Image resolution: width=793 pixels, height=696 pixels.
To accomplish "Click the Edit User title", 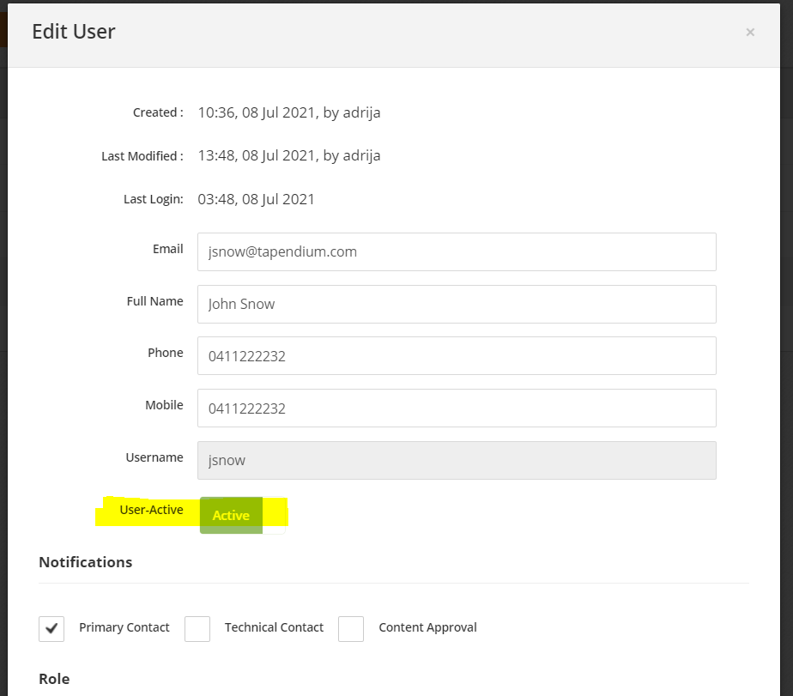I will pos(74,32).
